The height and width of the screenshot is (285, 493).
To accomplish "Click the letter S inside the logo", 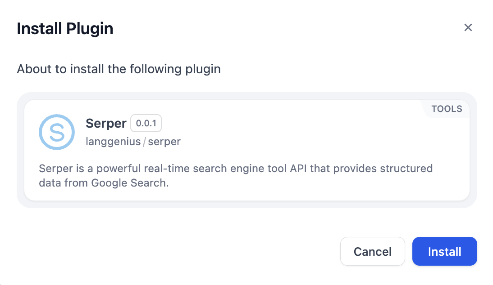I will 57,132.
